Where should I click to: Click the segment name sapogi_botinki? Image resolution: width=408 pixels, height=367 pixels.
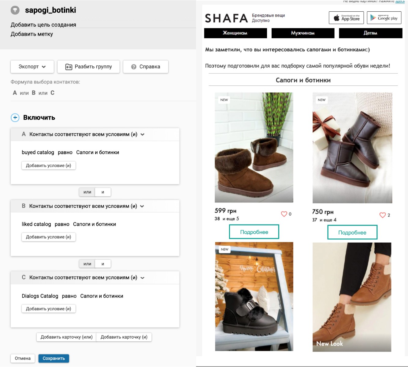tap(50, 10)
